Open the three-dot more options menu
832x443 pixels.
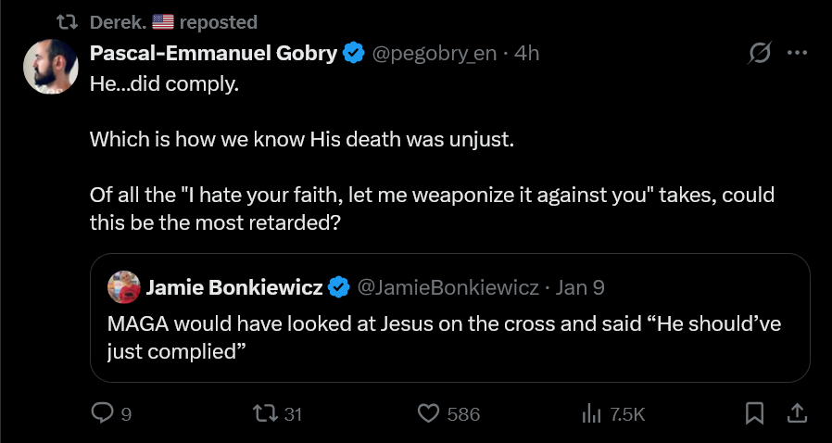797,54
